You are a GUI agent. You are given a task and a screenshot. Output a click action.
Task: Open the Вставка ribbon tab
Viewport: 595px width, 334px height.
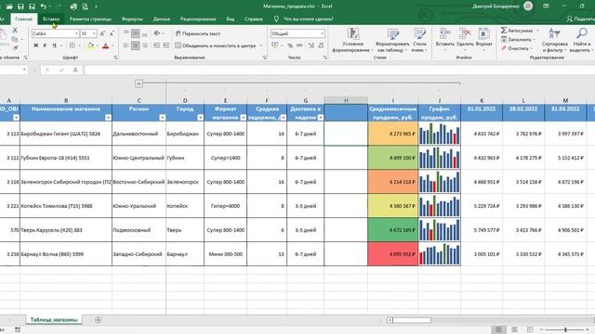[x=51, y=19]
